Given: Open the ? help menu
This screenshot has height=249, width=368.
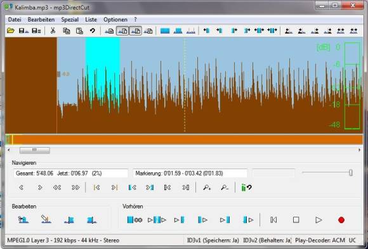Looking at the screenshot, I should tap(135, 20).
